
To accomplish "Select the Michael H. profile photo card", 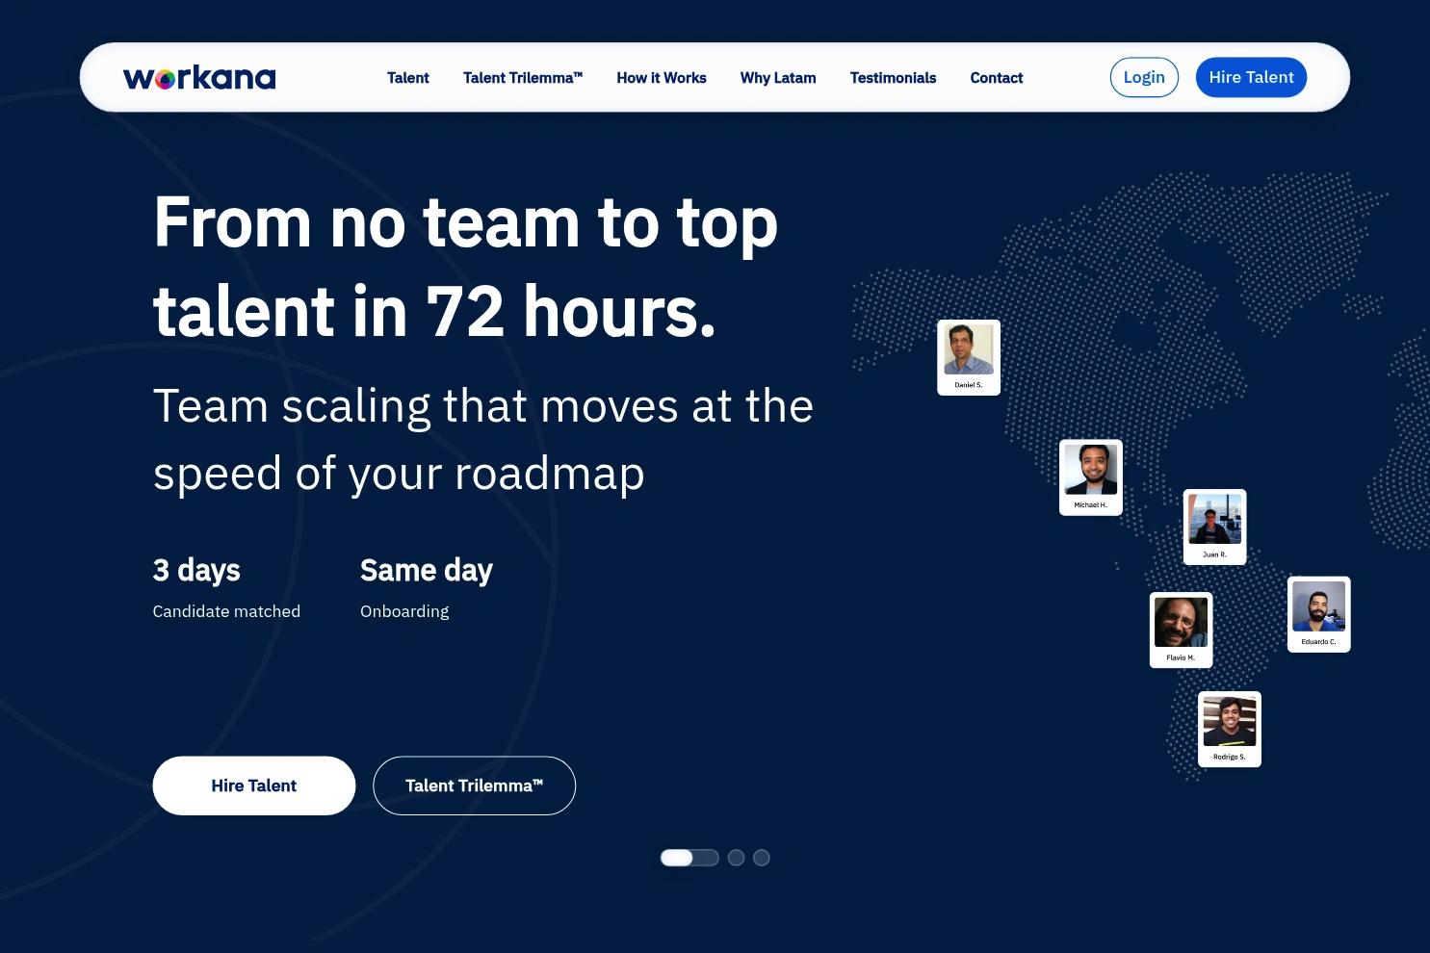I will [x=1091, y=477].
